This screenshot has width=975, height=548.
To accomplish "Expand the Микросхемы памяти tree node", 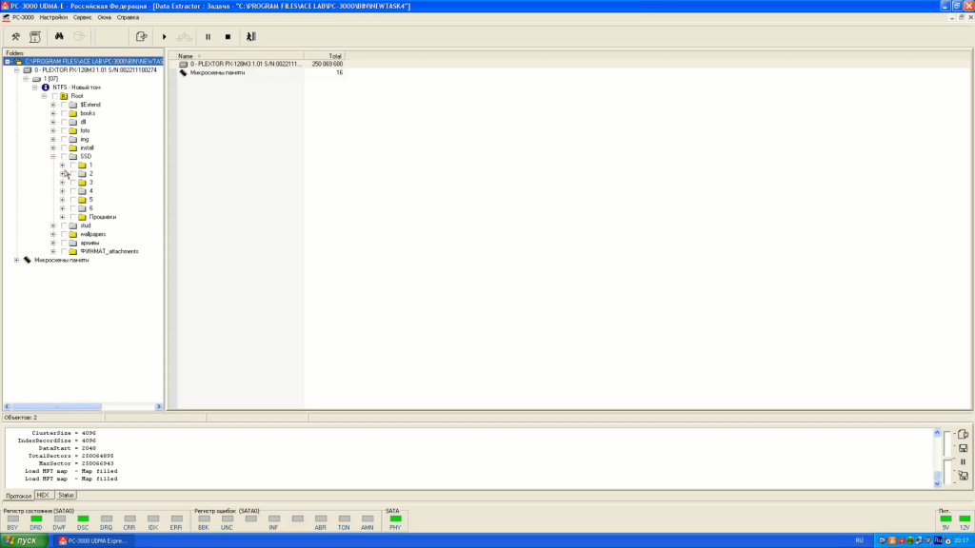I will pos(17,261).
